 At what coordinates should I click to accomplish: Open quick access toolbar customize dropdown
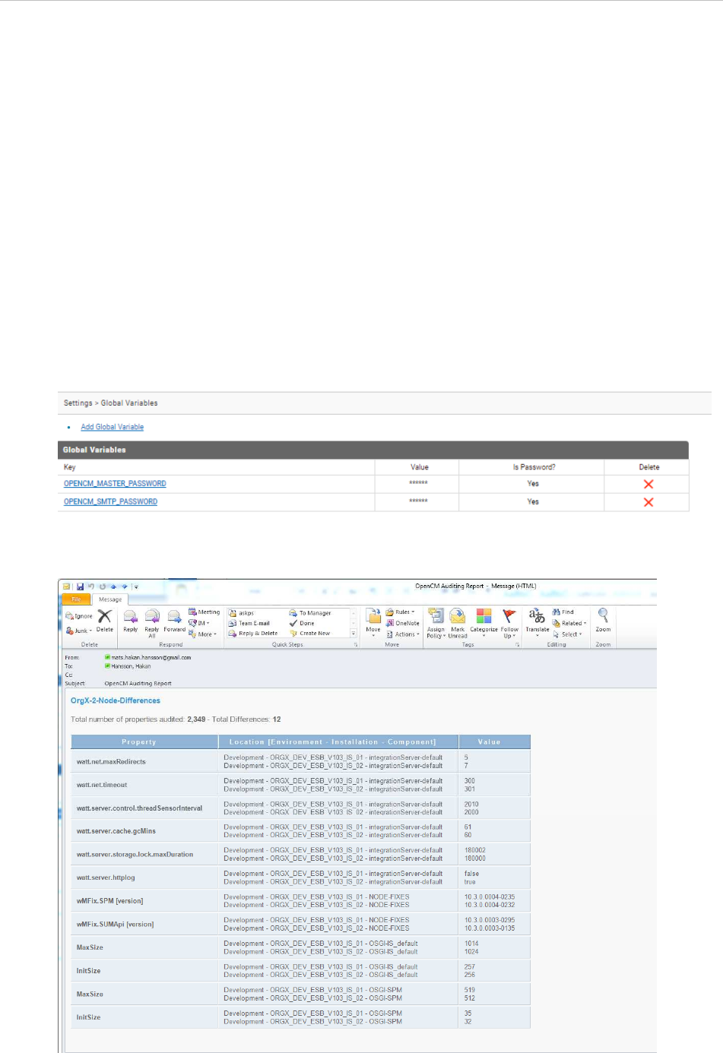(x=136, y=587)
